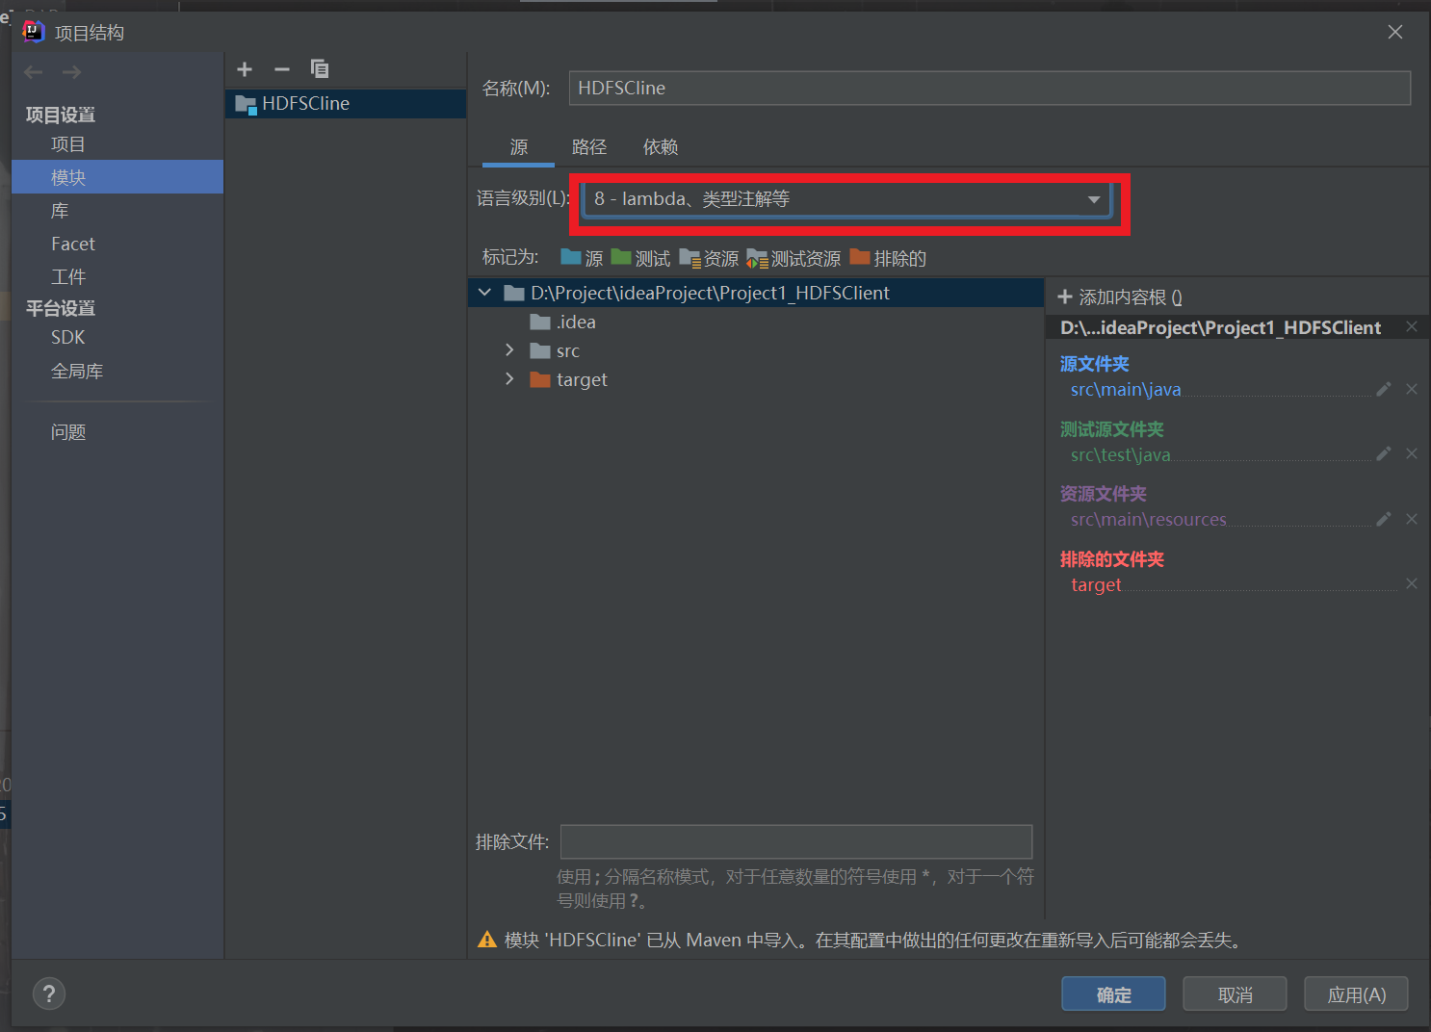
Task: Edit src\test\java folder properties
Action: [x=1384, y=453]
